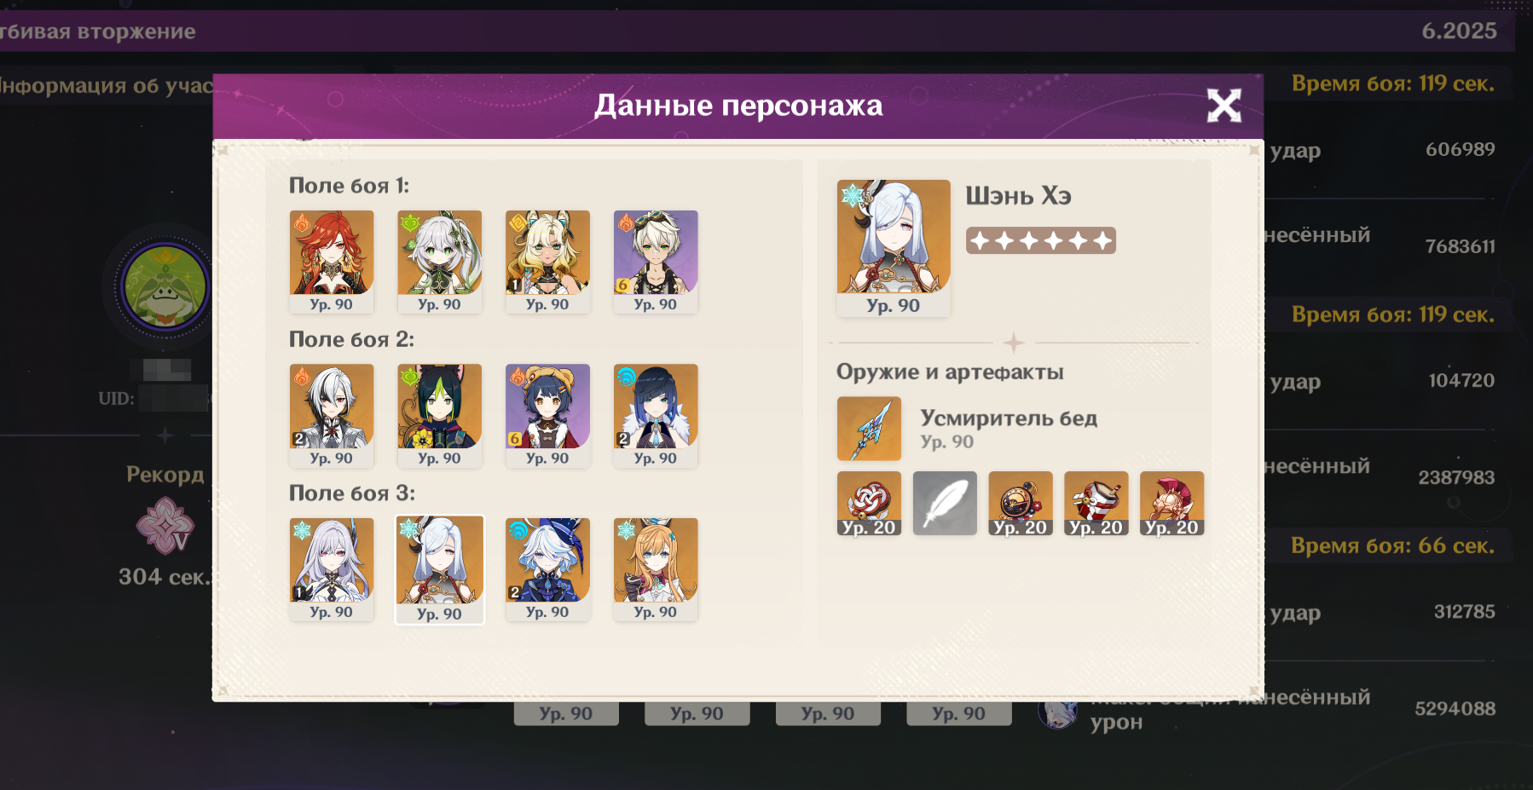Open the sands artifact icon
Image resolution: width=1533 pixels, height=790 pixels.
(x=1021, y=504)
